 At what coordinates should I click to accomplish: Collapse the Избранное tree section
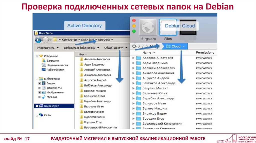(x=37, y=56)
